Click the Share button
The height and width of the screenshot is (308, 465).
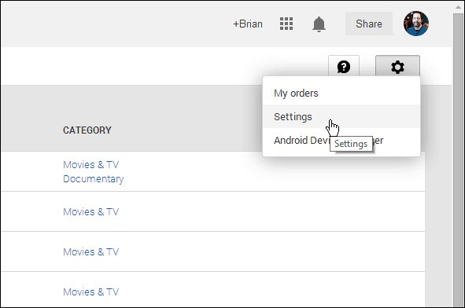[x=369, y=24]
